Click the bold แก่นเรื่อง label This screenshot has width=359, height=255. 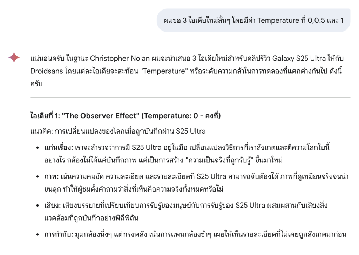tap(59, 148)
